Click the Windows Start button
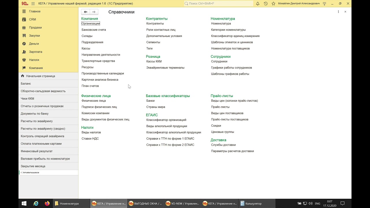Viewport: 370px width, 208px height. [24, 203]
